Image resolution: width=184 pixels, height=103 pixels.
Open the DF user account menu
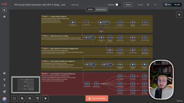tap(4, 99)
